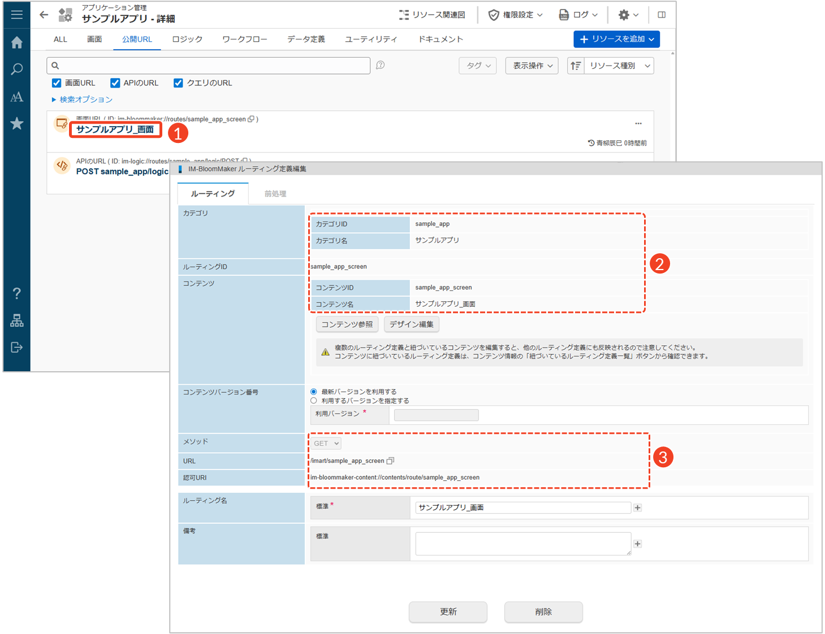This screenshot has height=634, width=825.
Task: Open the sitemap icon in sidebar
Action: pos(16,320)
